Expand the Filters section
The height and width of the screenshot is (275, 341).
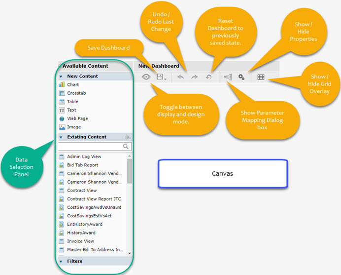61,262
